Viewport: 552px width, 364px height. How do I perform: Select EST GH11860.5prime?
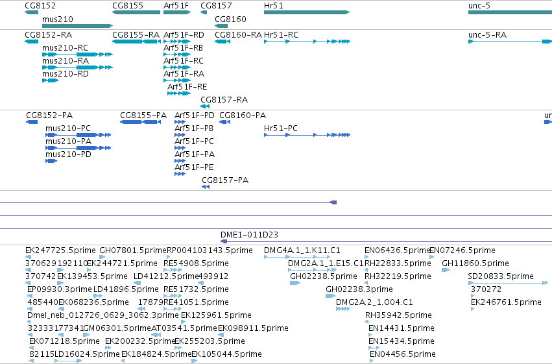tap(475, 263)
